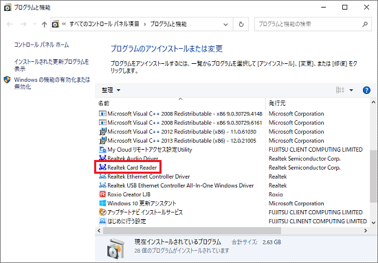Screen dimensions: 378x263
Task: Click horizontal scrollbar right arrow
Action: (x=366, y=231)
